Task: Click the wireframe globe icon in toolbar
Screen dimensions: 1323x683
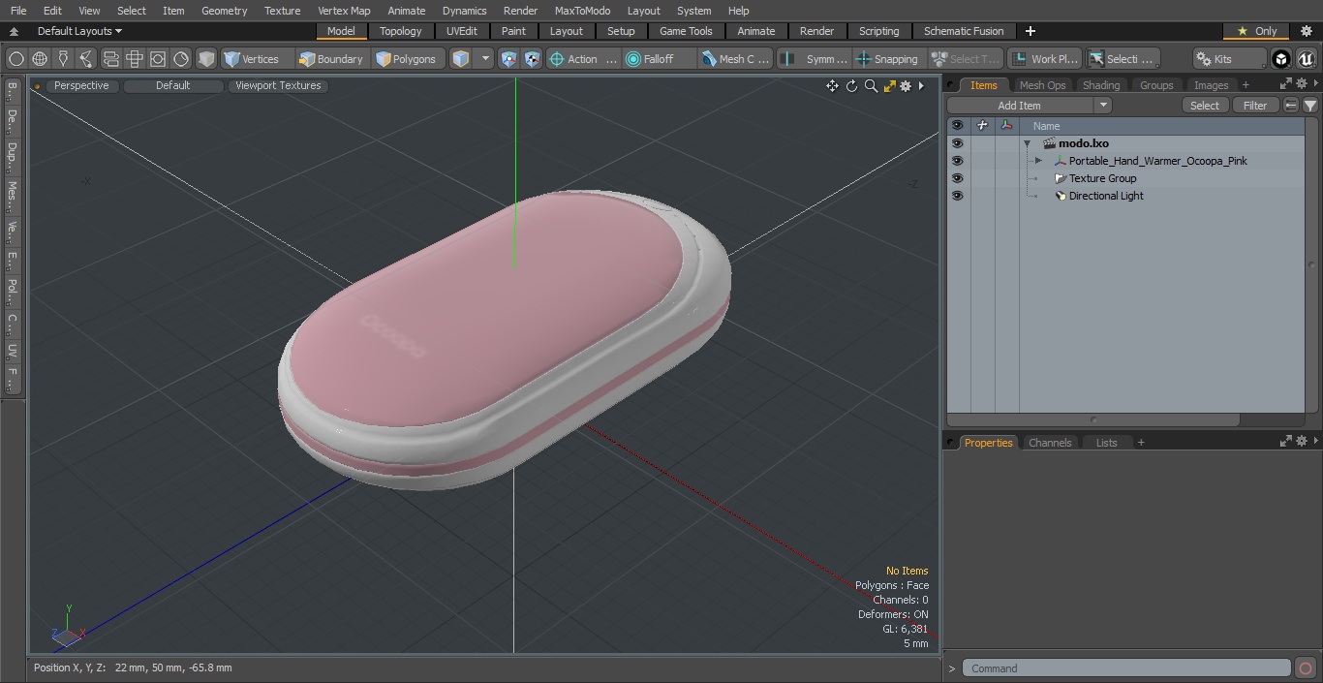Action: tap(40, 59)
